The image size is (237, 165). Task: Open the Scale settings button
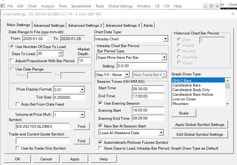click(x=184, y=113)
